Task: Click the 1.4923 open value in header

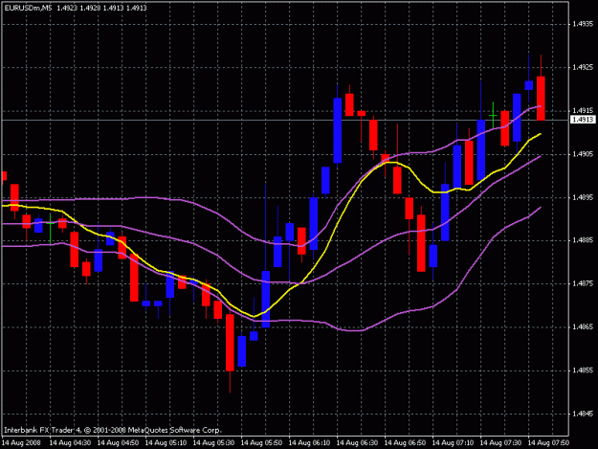Action: pos(67,8)
